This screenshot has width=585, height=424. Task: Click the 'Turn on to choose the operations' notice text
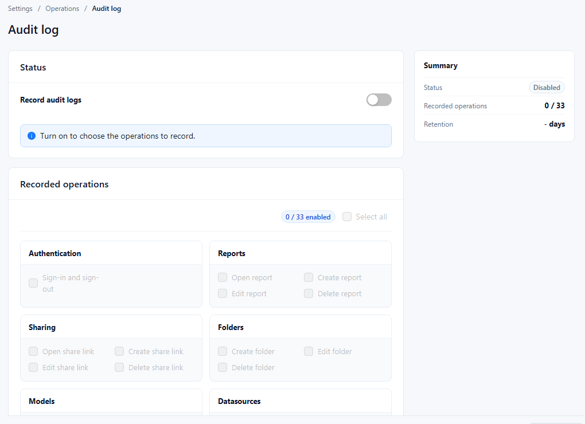point(118,136)
